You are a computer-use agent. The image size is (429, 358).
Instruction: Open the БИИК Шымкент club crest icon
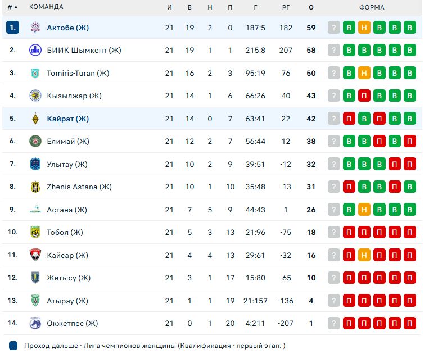click(35, 50)
